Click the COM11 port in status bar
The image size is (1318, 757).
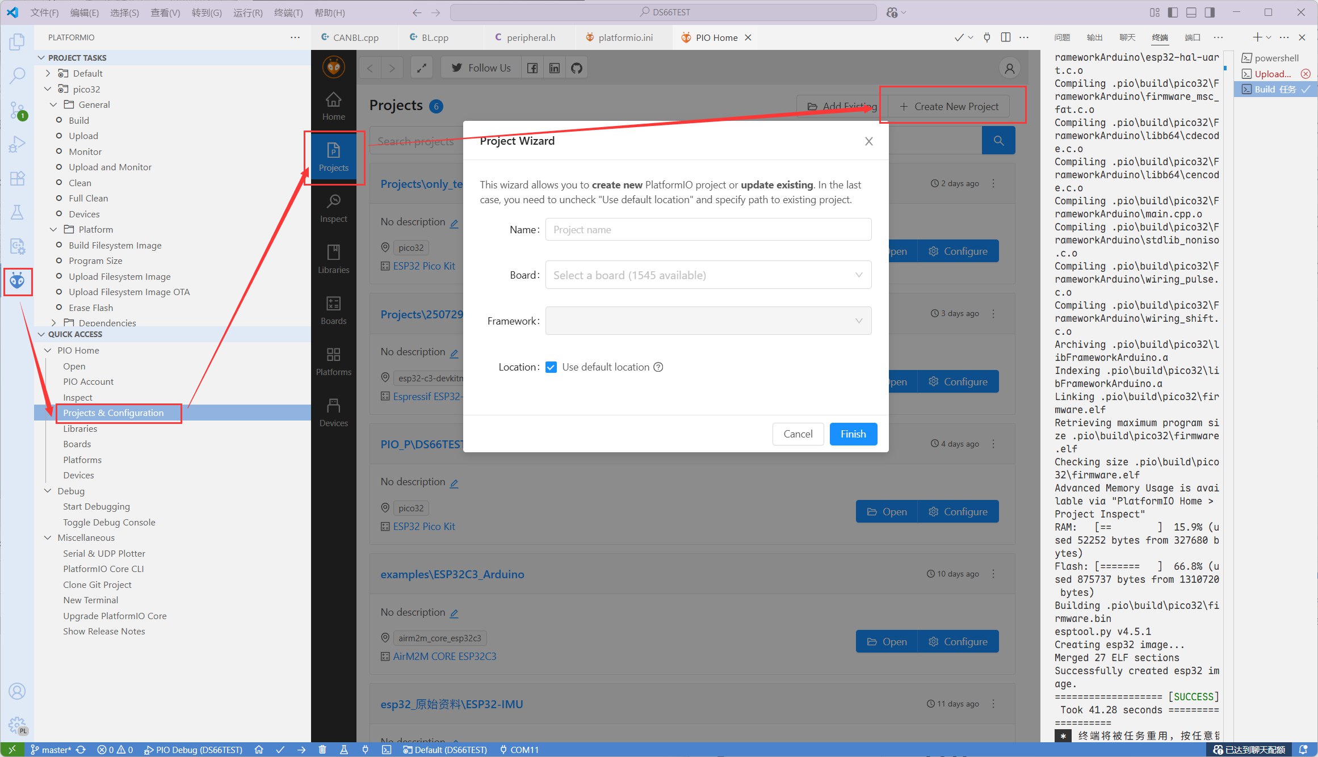pos(519,750)
